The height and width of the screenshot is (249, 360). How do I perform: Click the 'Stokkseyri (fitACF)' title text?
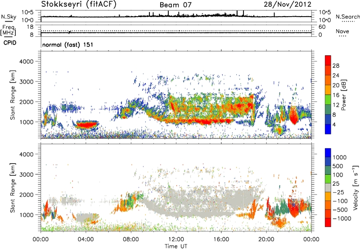click(79, 4)
